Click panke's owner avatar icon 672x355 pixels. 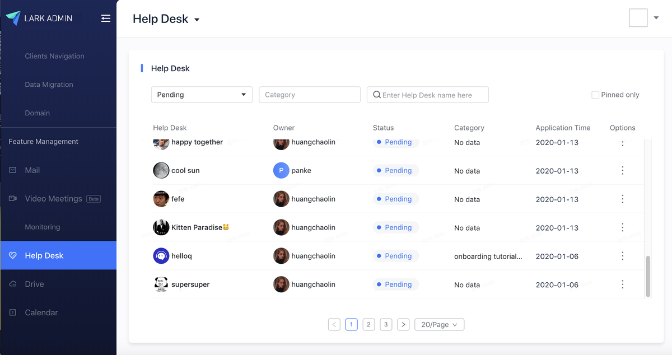point(281,171)
